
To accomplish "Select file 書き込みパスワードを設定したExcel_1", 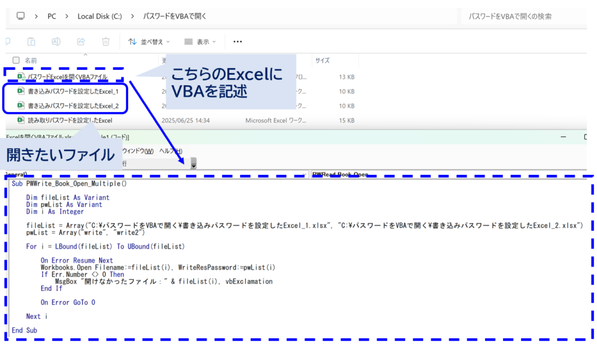I will [x=73, y=92].
